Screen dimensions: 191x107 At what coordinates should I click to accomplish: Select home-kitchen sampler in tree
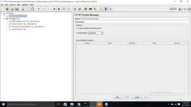(x=24, y=24)
